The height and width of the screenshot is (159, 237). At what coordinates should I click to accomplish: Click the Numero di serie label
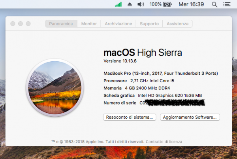[x=120, y=103]
